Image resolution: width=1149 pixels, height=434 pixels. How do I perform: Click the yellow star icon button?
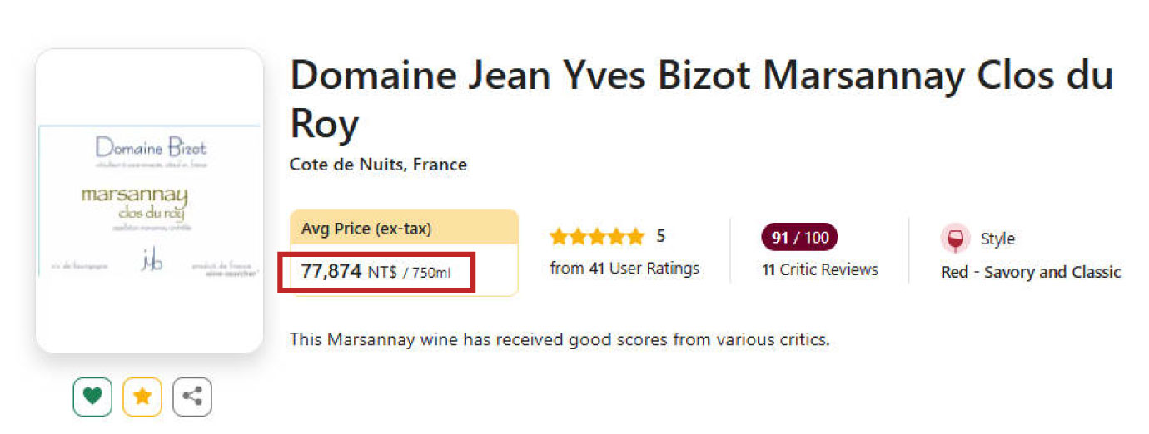tap(142, 397)
